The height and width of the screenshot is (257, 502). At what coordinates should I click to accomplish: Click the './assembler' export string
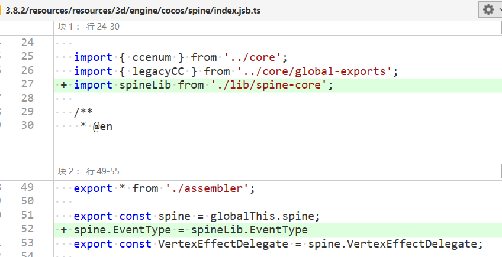[x=209, y=188]
